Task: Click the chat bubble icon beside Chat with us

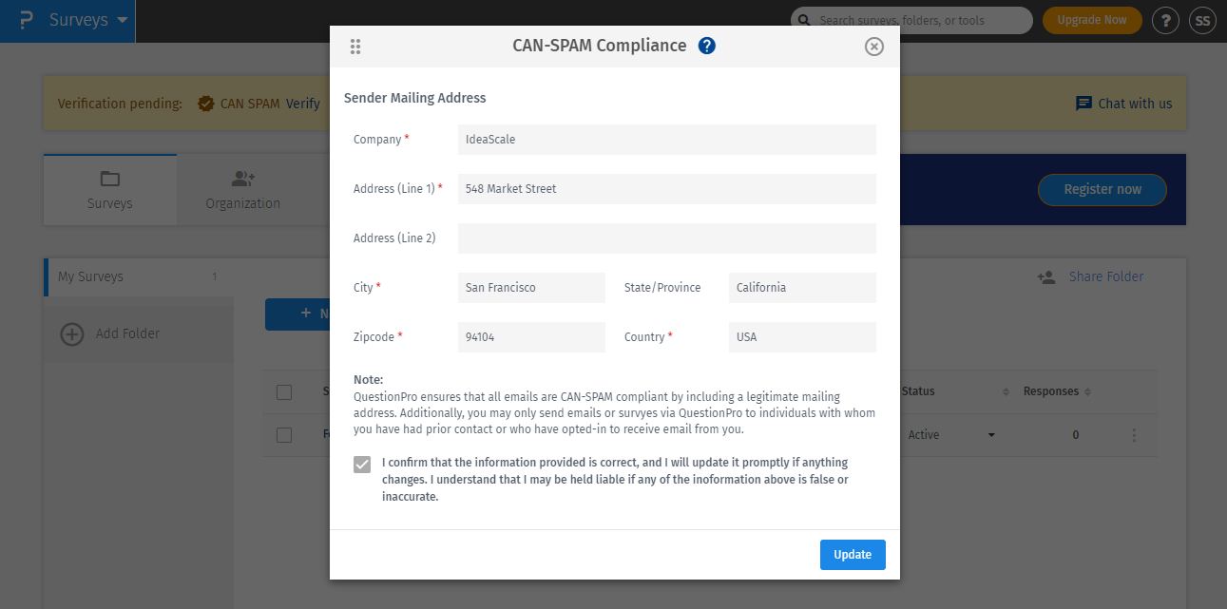Action: click(1083, 104)
